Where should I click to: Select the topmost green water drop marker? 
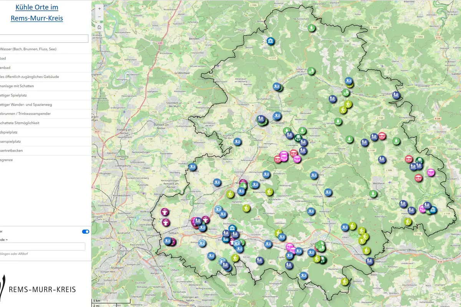(311, 28)
